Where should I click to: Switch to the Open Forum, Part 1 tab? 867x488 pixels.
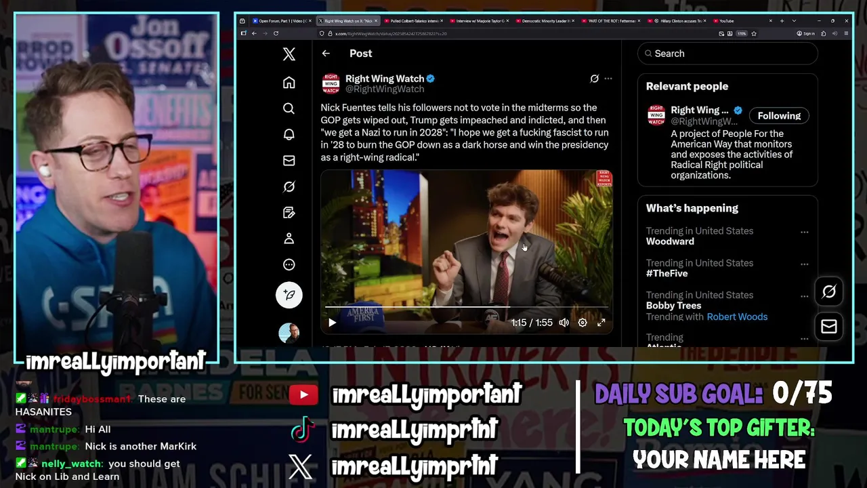(281, 21)
